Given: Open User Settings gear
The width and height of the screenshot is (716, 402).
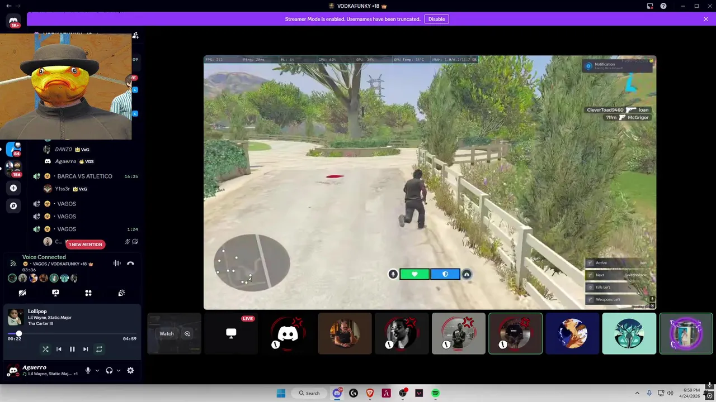Looking at the screenshot, I should point(130,371).
